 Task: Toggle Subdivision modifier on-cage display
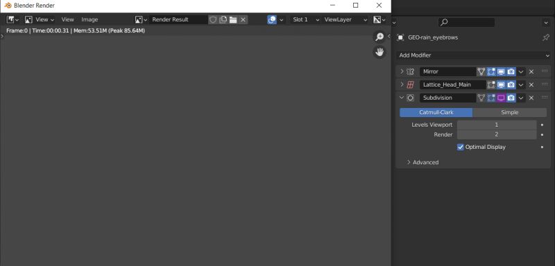(x=481, y=98)
